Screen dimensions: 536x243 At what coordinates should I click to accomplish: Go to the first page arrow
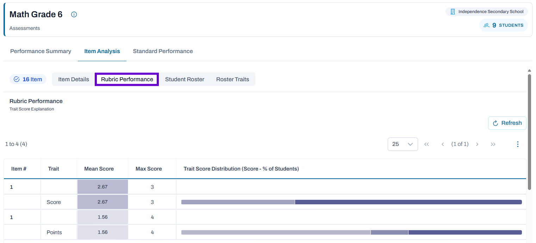pyautogui.click(x=426, y=144)
